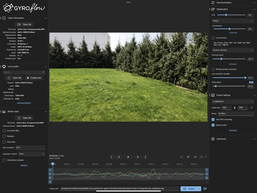Edit the frame rate via pencil icon
257x193 pixels.
27,44
